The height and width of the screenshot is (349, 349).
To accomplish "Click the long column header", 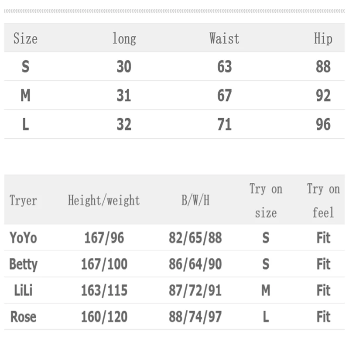I will [x=124, y=38].
